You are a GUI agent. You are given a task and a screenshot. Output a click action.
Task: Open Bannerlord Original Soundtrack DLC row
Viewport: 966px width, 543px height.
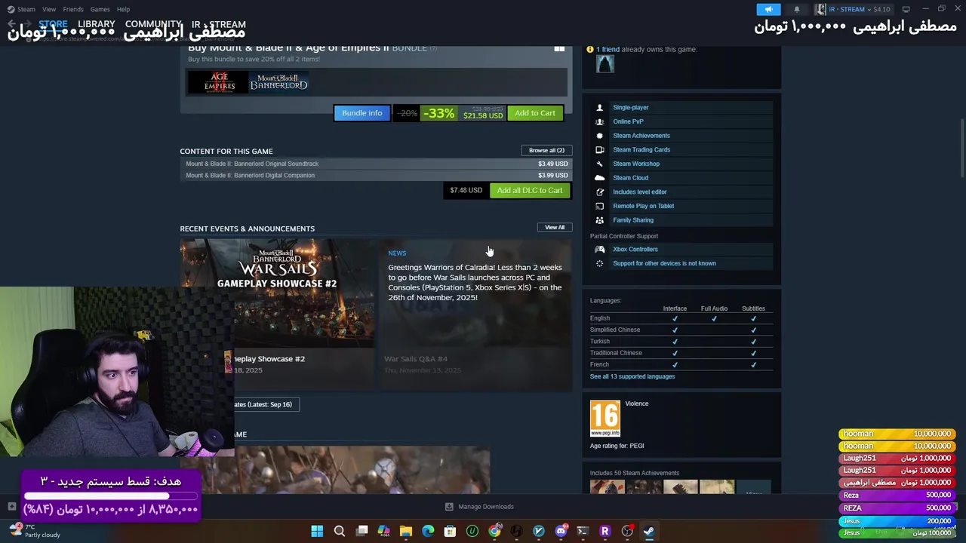point(377,164)
